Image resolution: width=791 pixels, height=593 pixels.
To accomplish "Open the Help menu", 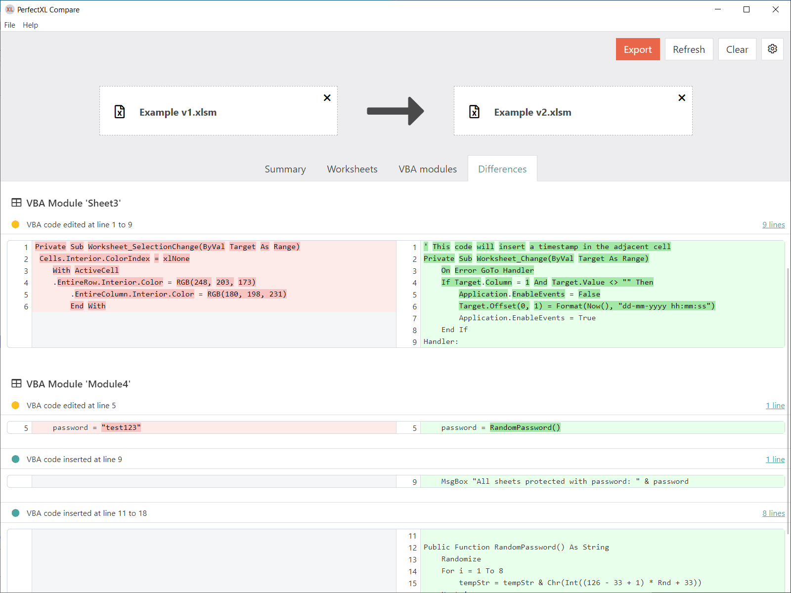I will pyautogui.click(x=30, y=25).
